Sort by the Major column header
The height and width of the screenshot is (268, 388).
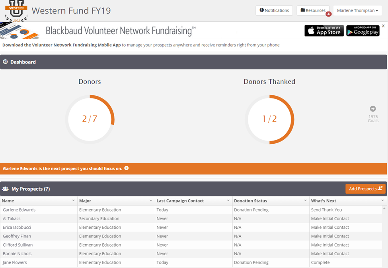85,201
